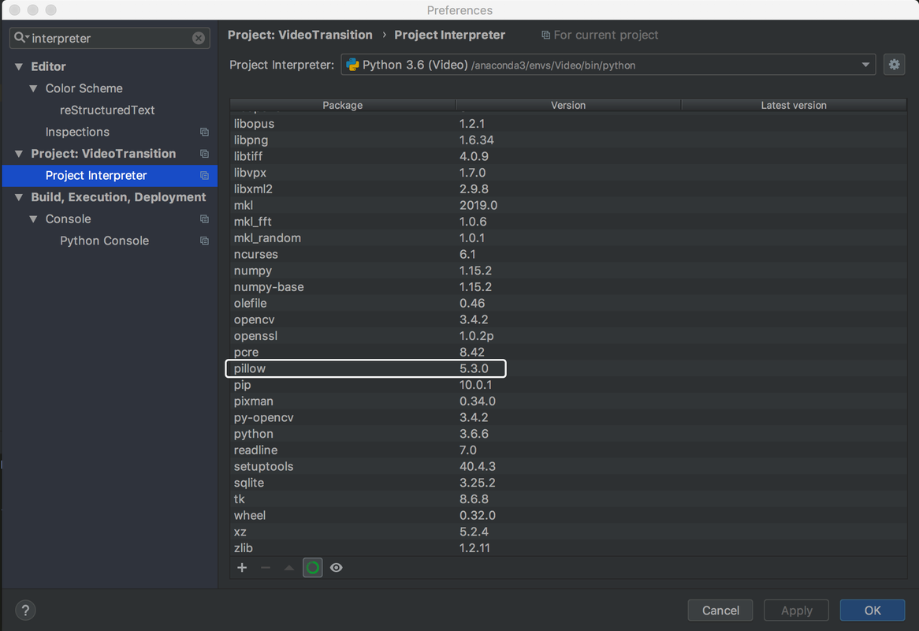This screenshot has width=919, height=631.
Task: Click project icon beside Project: VideoTransition
Action: click(204, 154)
